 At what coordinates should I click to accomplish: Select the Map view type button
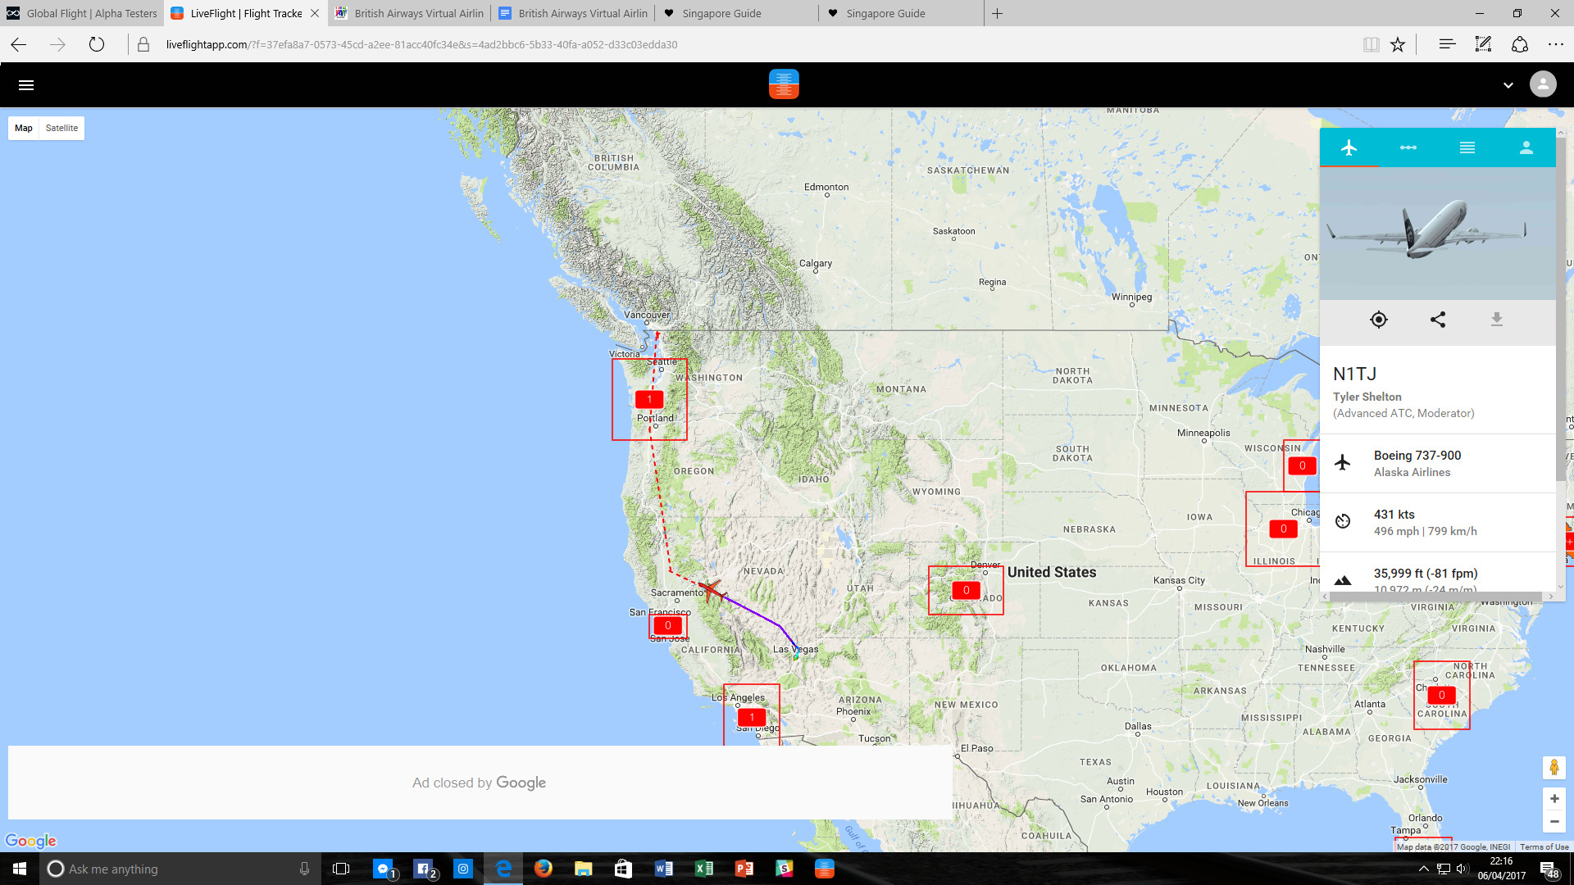coord(24,128)
